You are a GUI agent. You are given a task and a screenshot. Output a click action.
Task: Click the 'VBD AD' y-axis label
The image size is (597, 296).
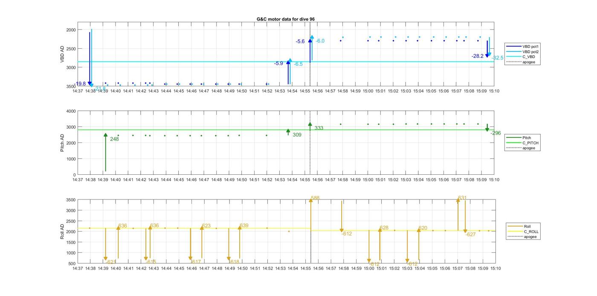tap(62, 54)
